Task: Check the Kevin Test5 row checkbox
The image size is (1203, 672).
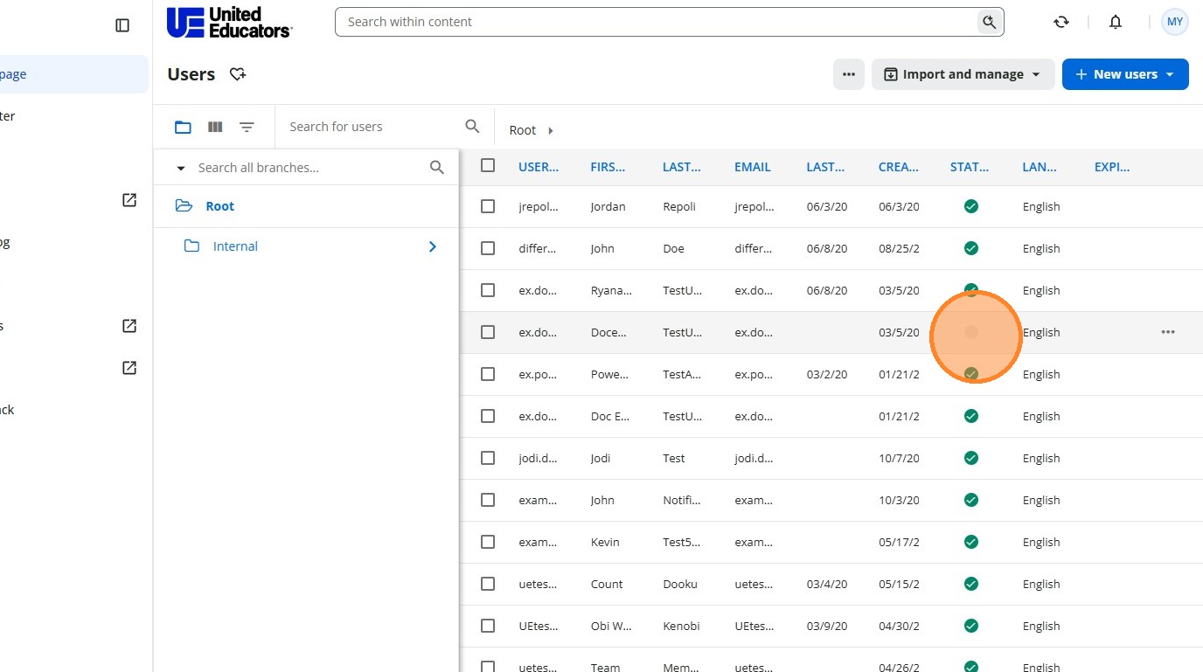Action: (x=488, y=542)
